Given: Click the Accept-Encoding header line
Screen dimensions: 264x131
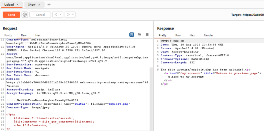Looking at the screenshot, I should [33, 90].
